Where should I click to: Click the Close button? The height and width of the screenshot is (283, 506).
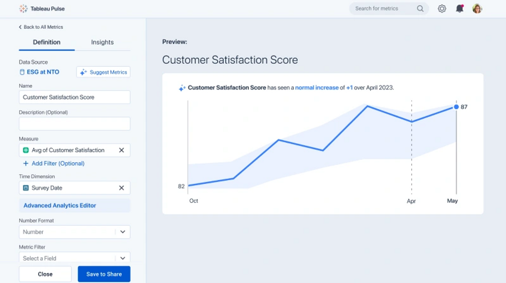[x=45, y=274]
